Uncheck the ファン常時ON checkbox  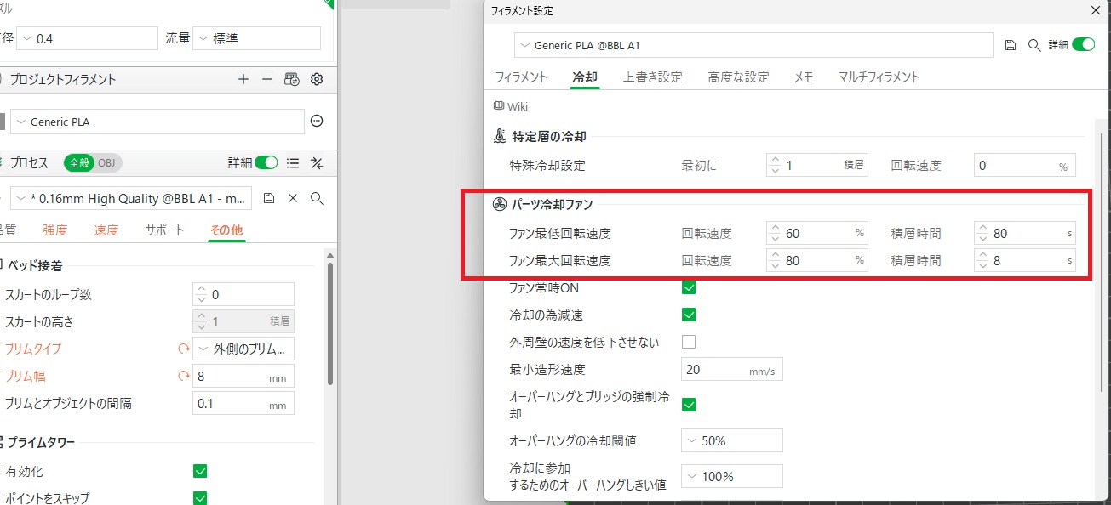tap(689, 288)
